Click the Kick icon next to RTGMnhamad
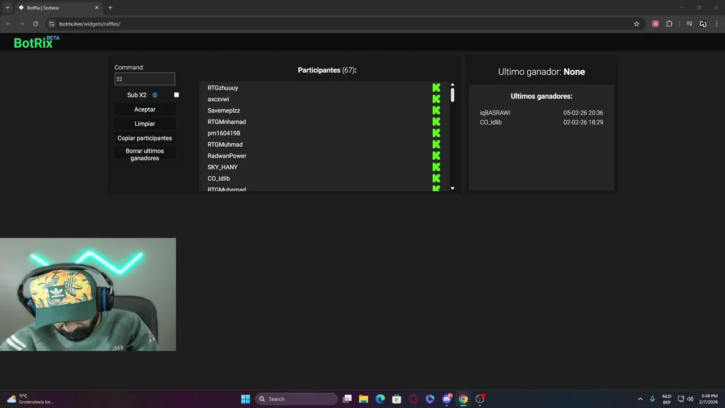 (436, 122)
